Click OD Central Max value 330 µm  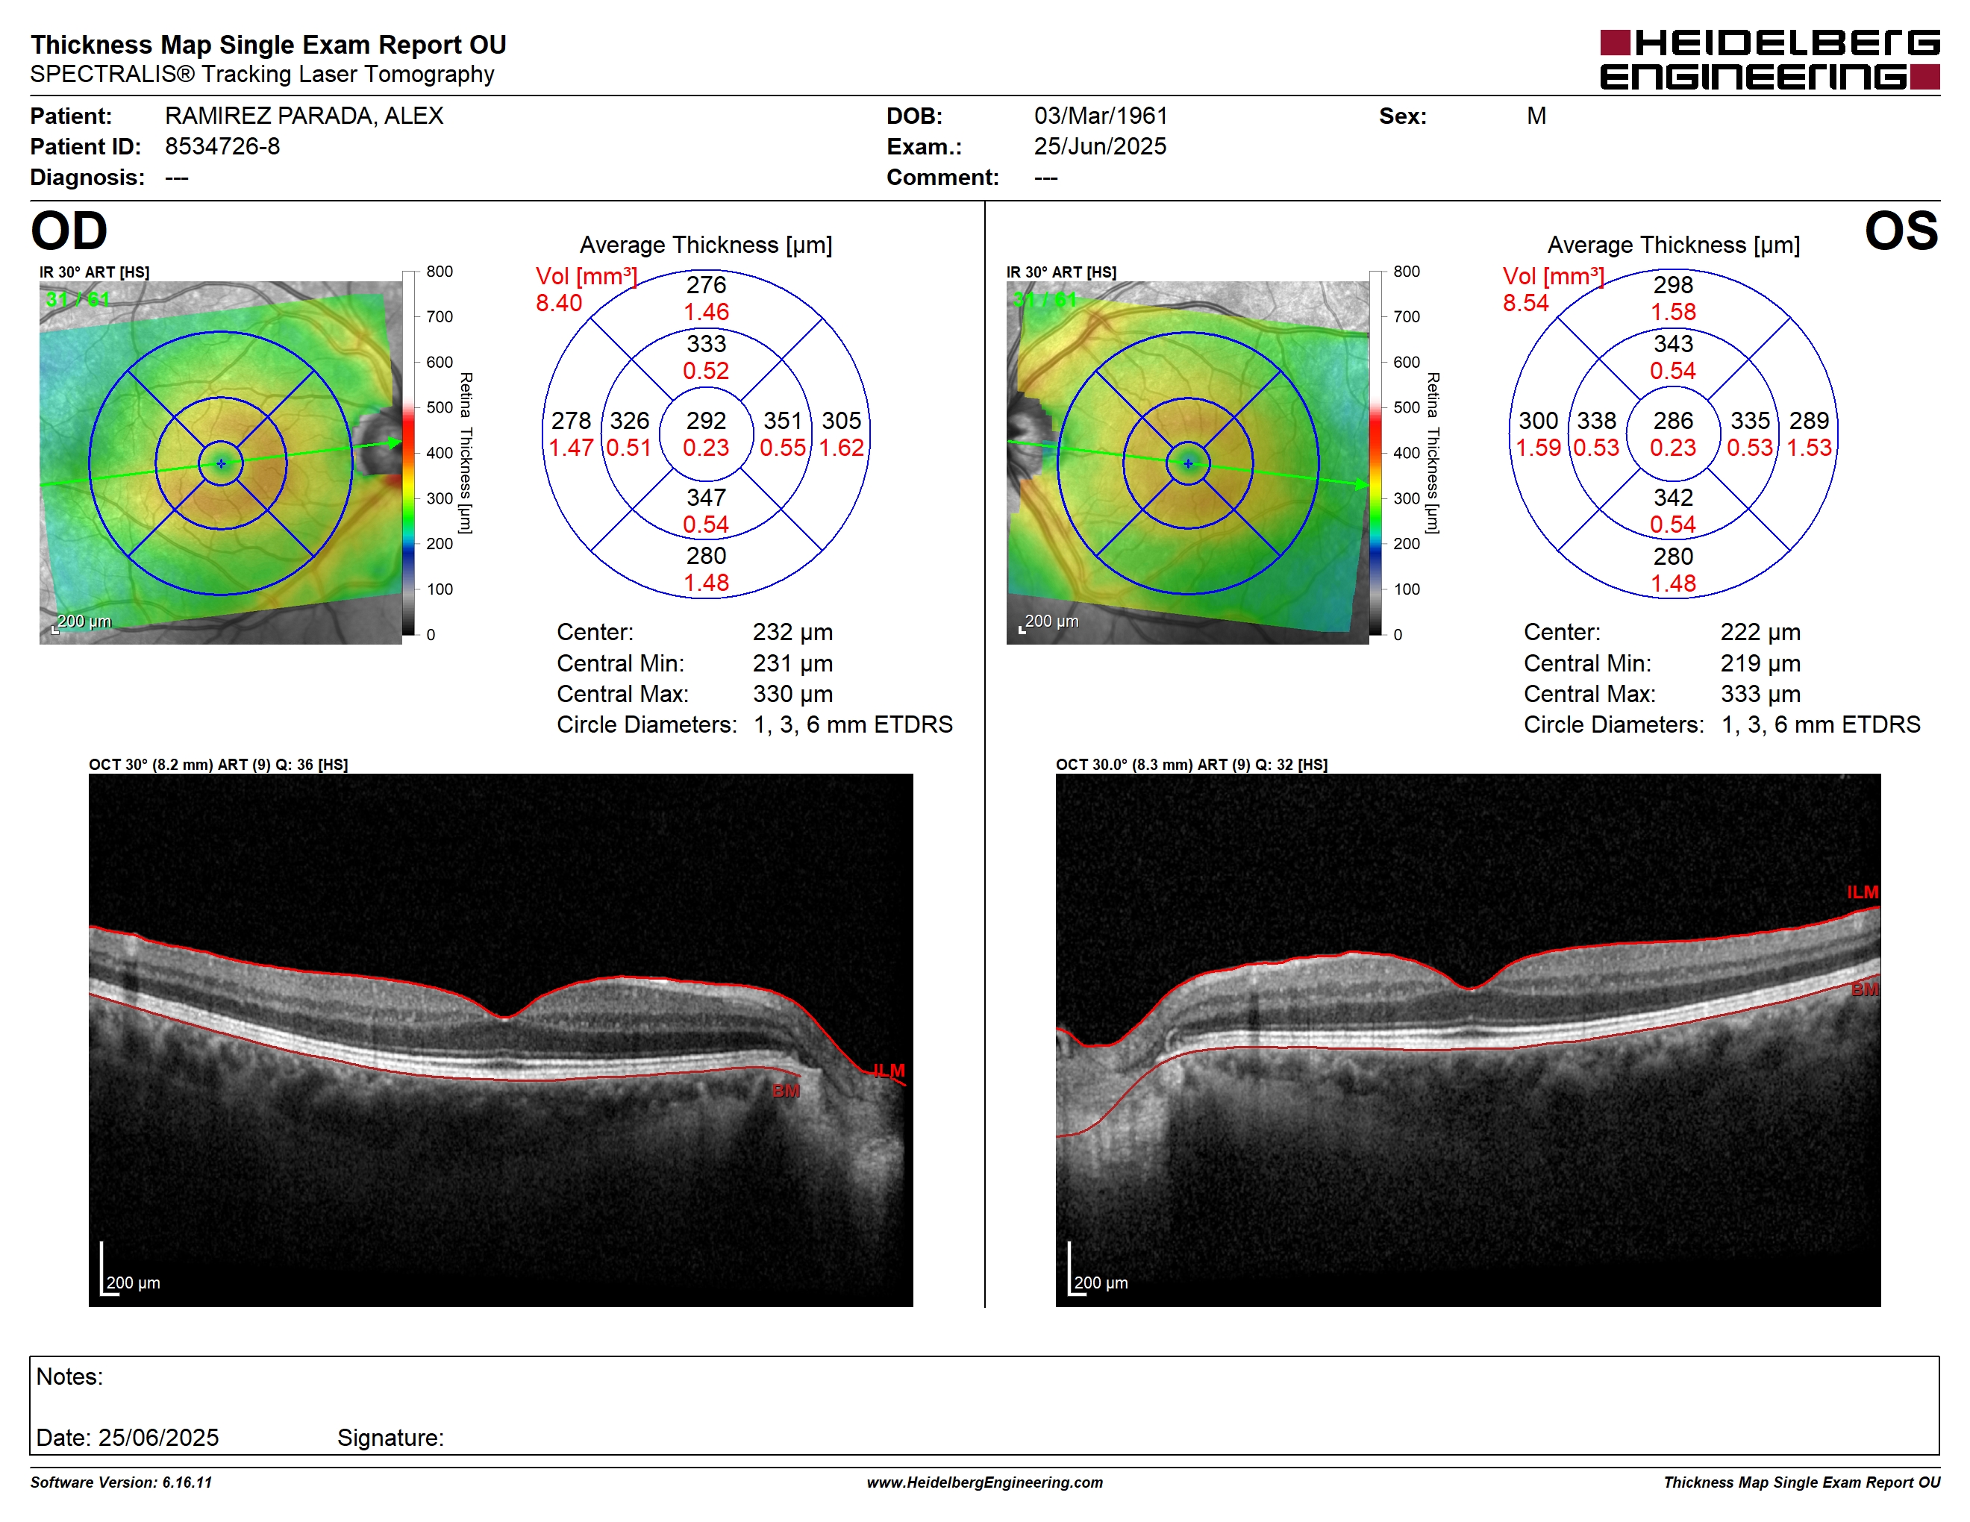793,695
